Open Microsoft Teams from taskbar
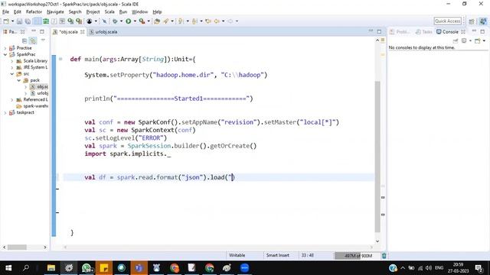 [139, 268]
